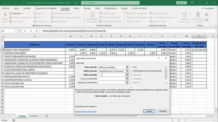
Task: Select the Tiendas sheet tab
Action: tap(22, 116)
